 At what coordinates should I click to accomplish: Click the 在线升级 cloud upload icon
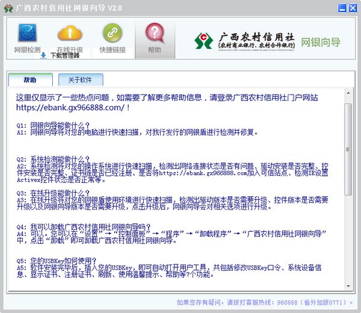(70, 33)
